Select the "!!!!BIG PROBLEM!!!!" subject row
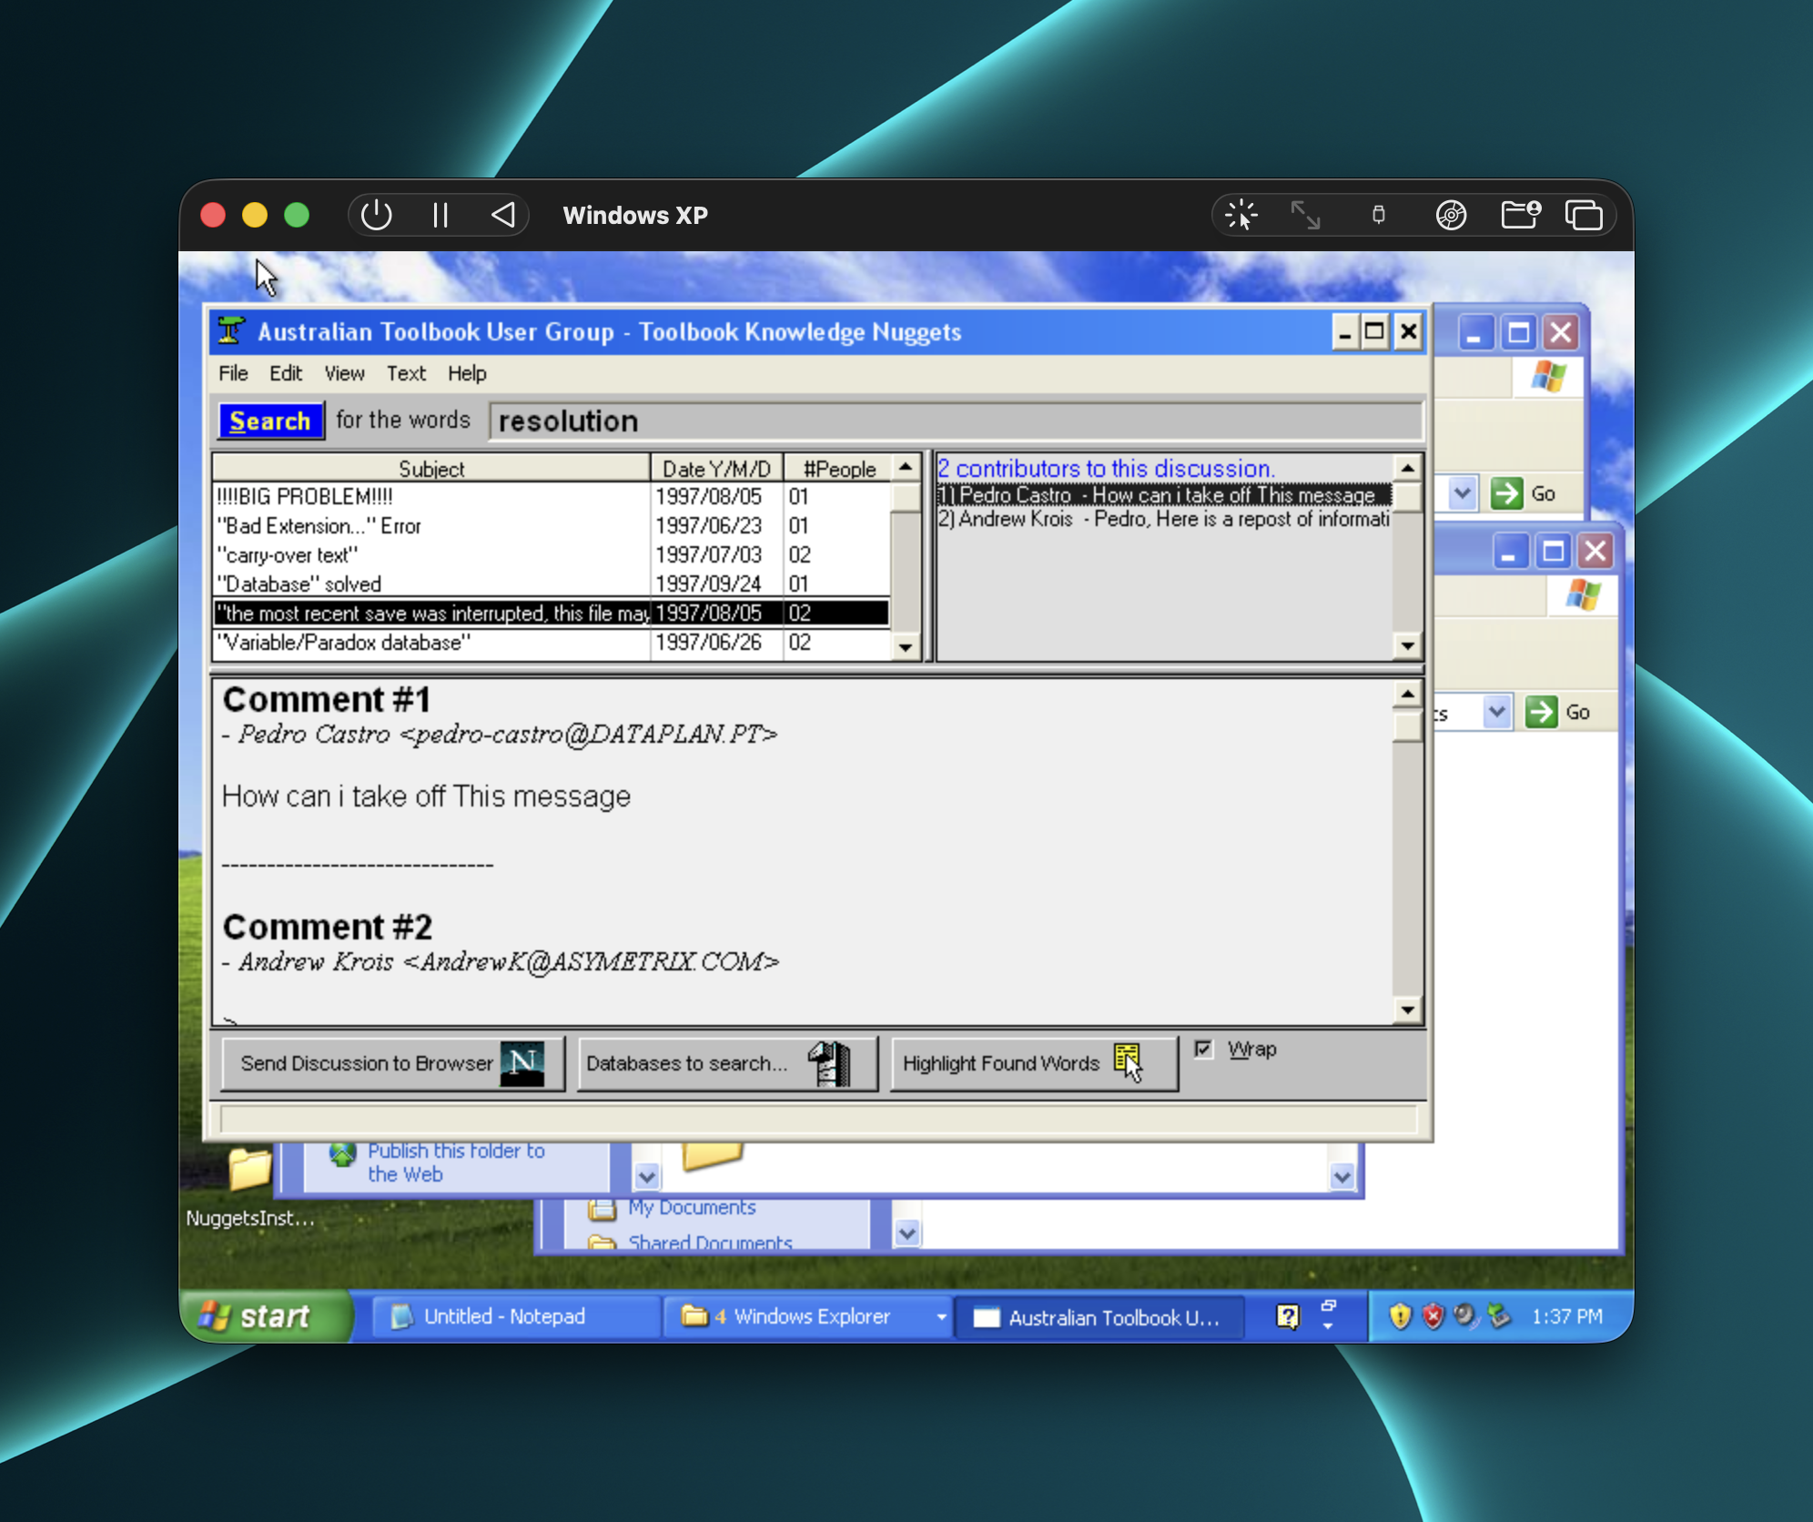The height and width of the screenshot is (1522, 1813). pos(552,497)
